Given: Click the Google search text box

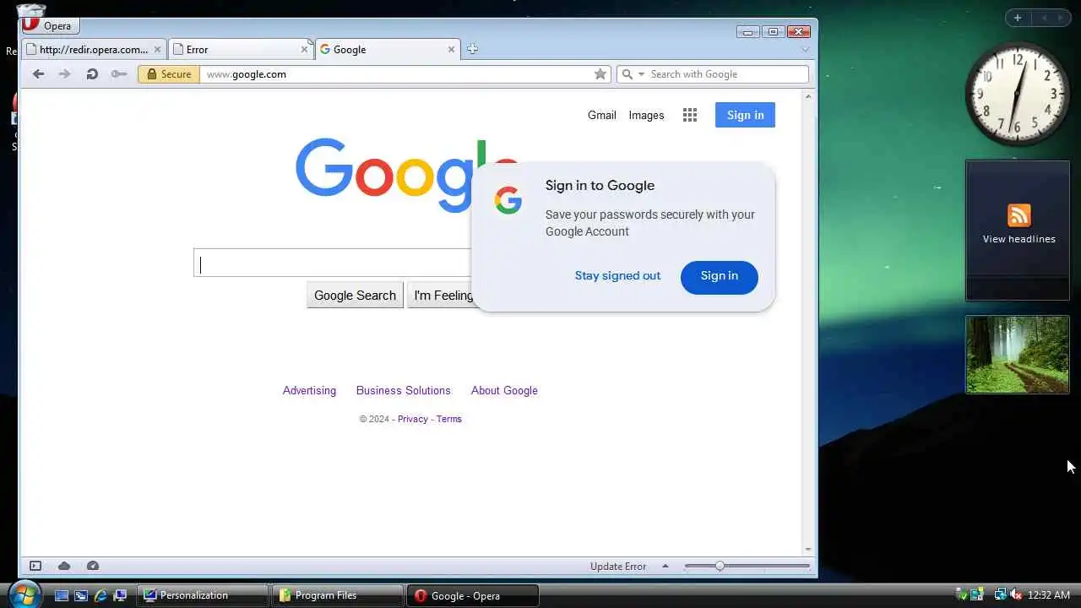Looking at the screenshot, I should [x=333, y=263].
